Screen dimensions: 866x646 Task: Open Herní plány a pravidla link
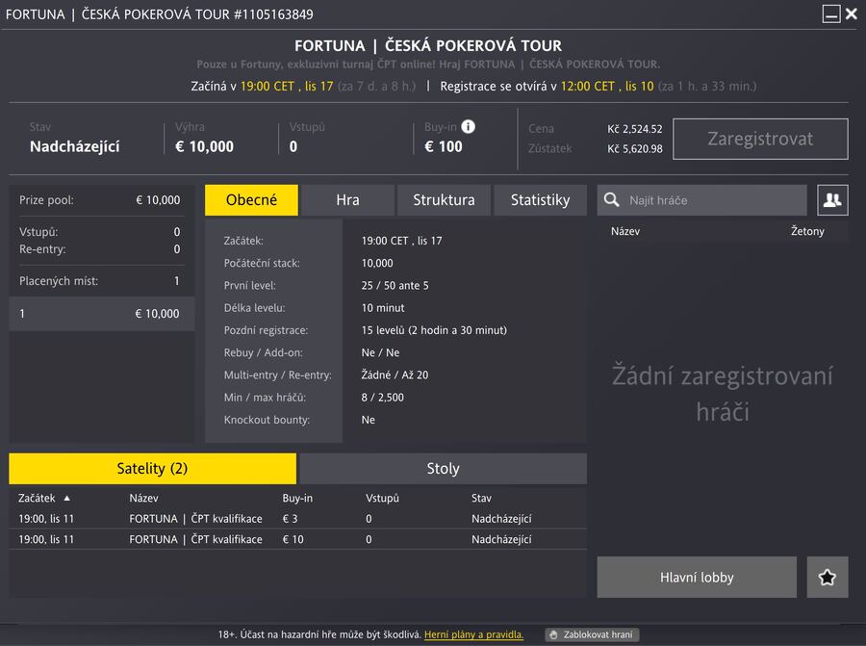click(x=473, y=635)
